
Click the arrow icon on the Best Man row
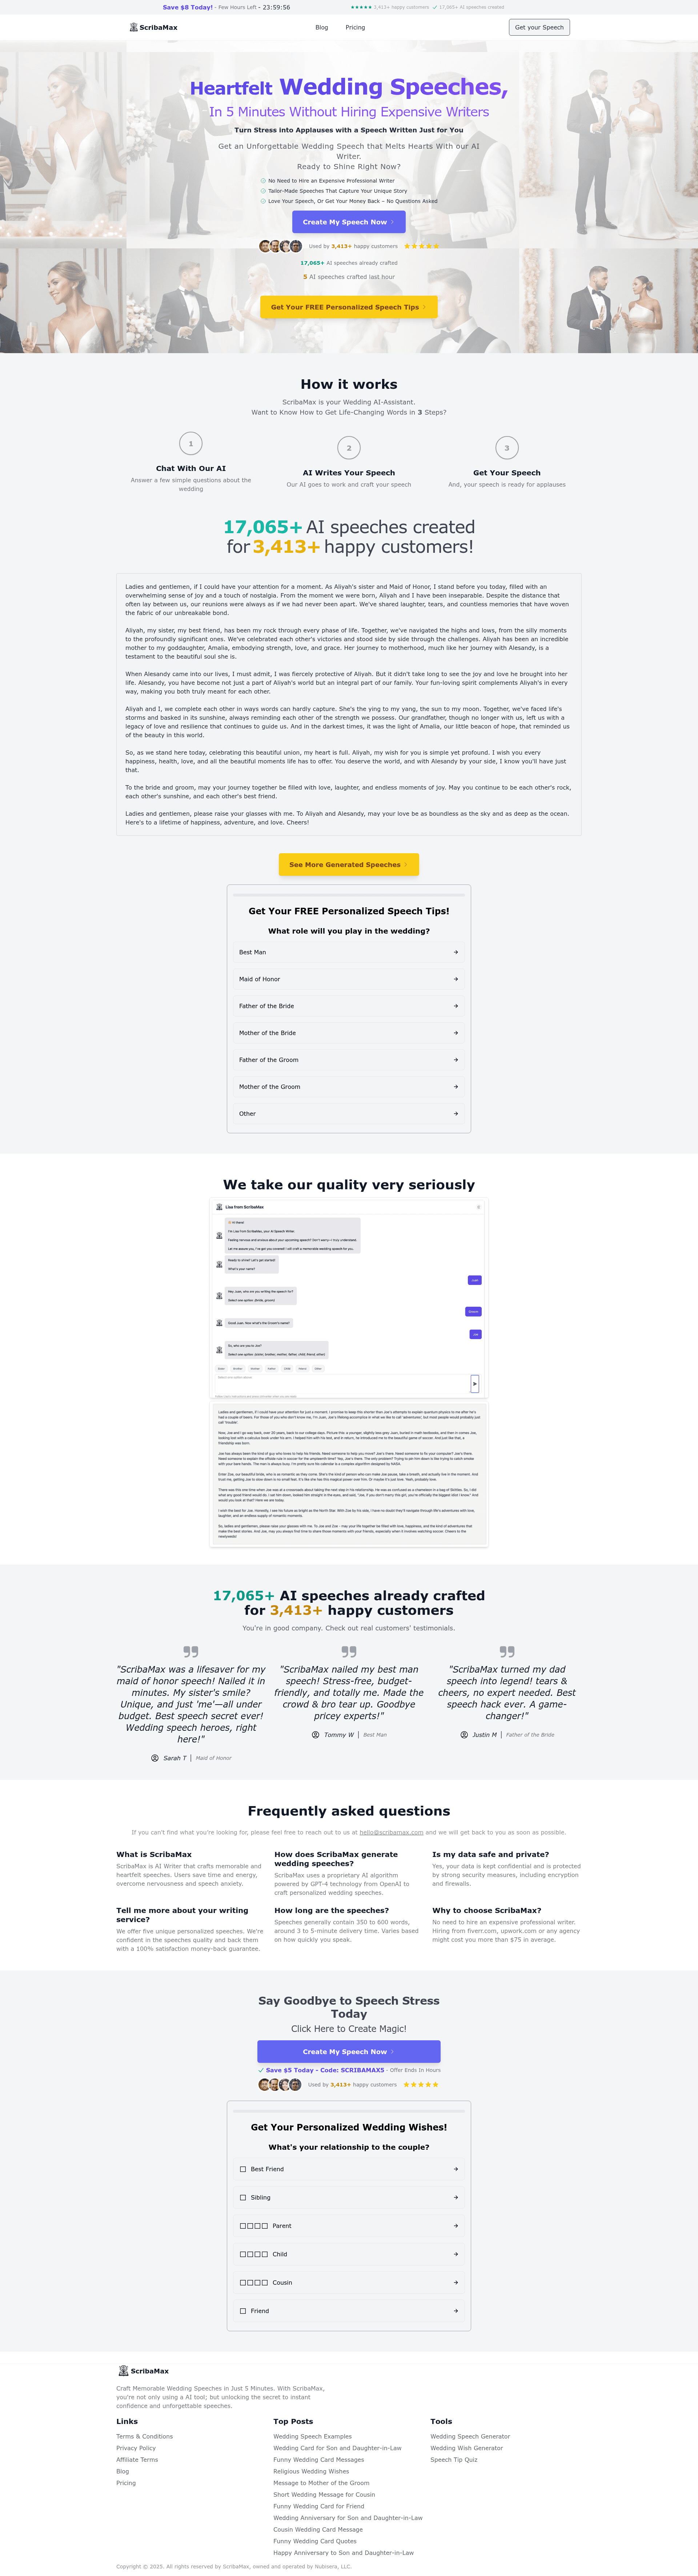click(456, 952)
